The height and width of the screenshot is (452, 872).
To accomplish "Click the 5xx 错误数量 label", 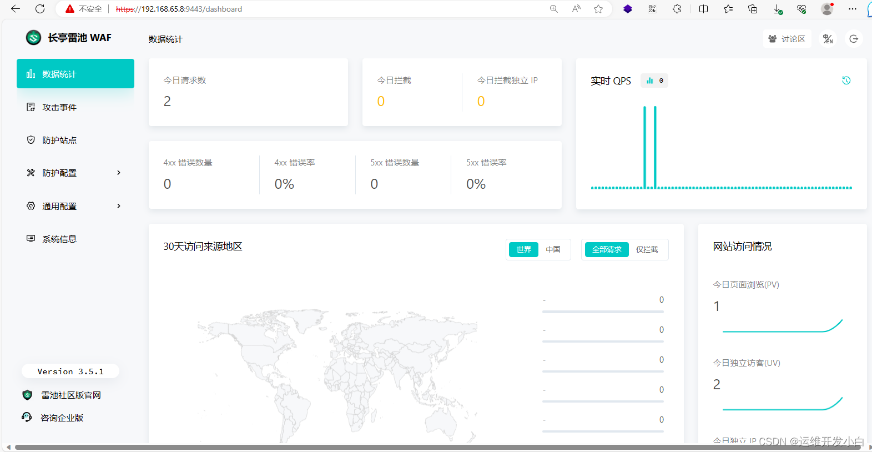I will 395,163.
